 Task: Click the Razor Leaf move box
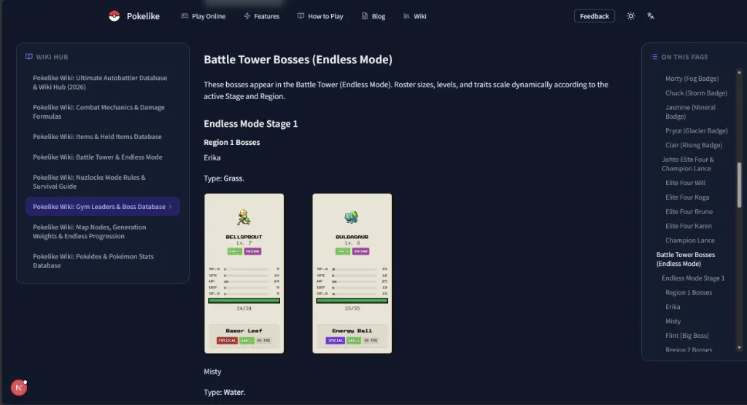coord(244,335)
